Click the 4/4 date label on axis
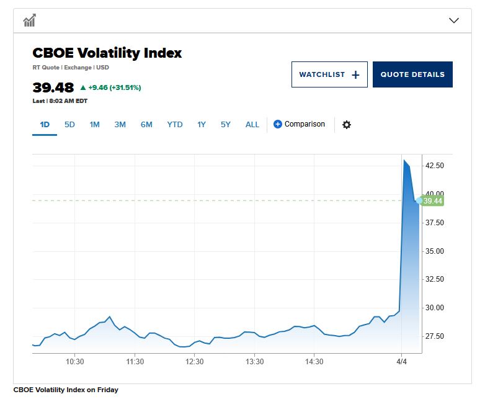 [401, 362]
